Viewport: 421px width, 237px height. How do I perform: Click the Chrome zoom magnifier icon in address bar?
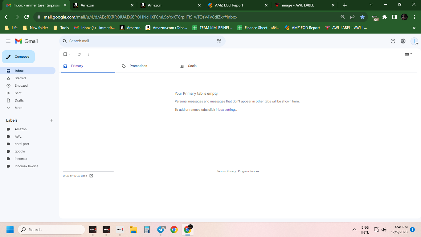[343, 17]
